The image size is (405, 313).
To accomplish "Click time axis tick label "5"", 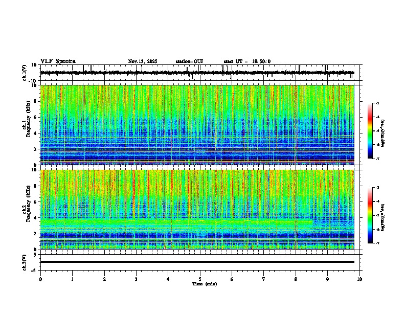I will pos(200,279).
